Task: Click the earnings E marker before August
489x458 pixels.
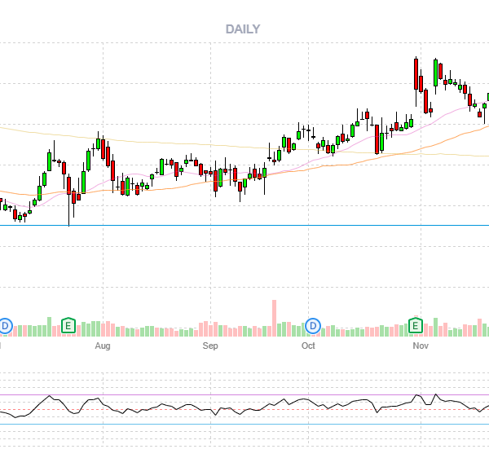Action: (x=69, y=327)
